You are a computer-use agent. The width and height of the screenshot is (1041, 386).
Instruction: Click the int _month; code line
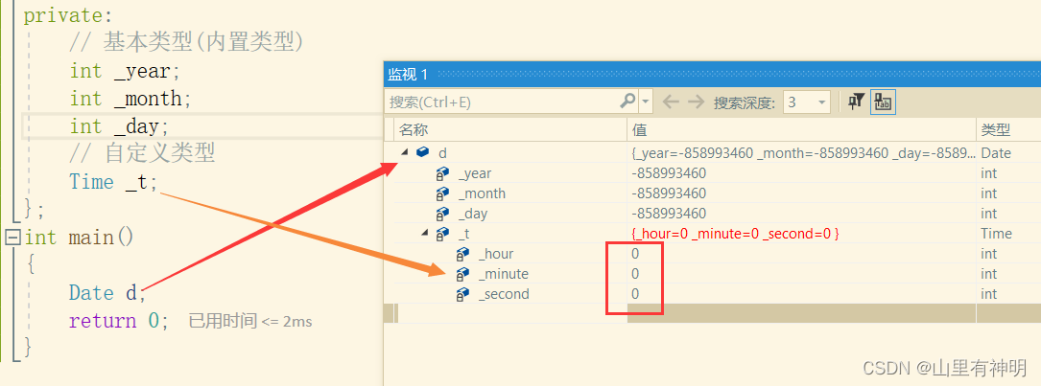coord(130,99)
